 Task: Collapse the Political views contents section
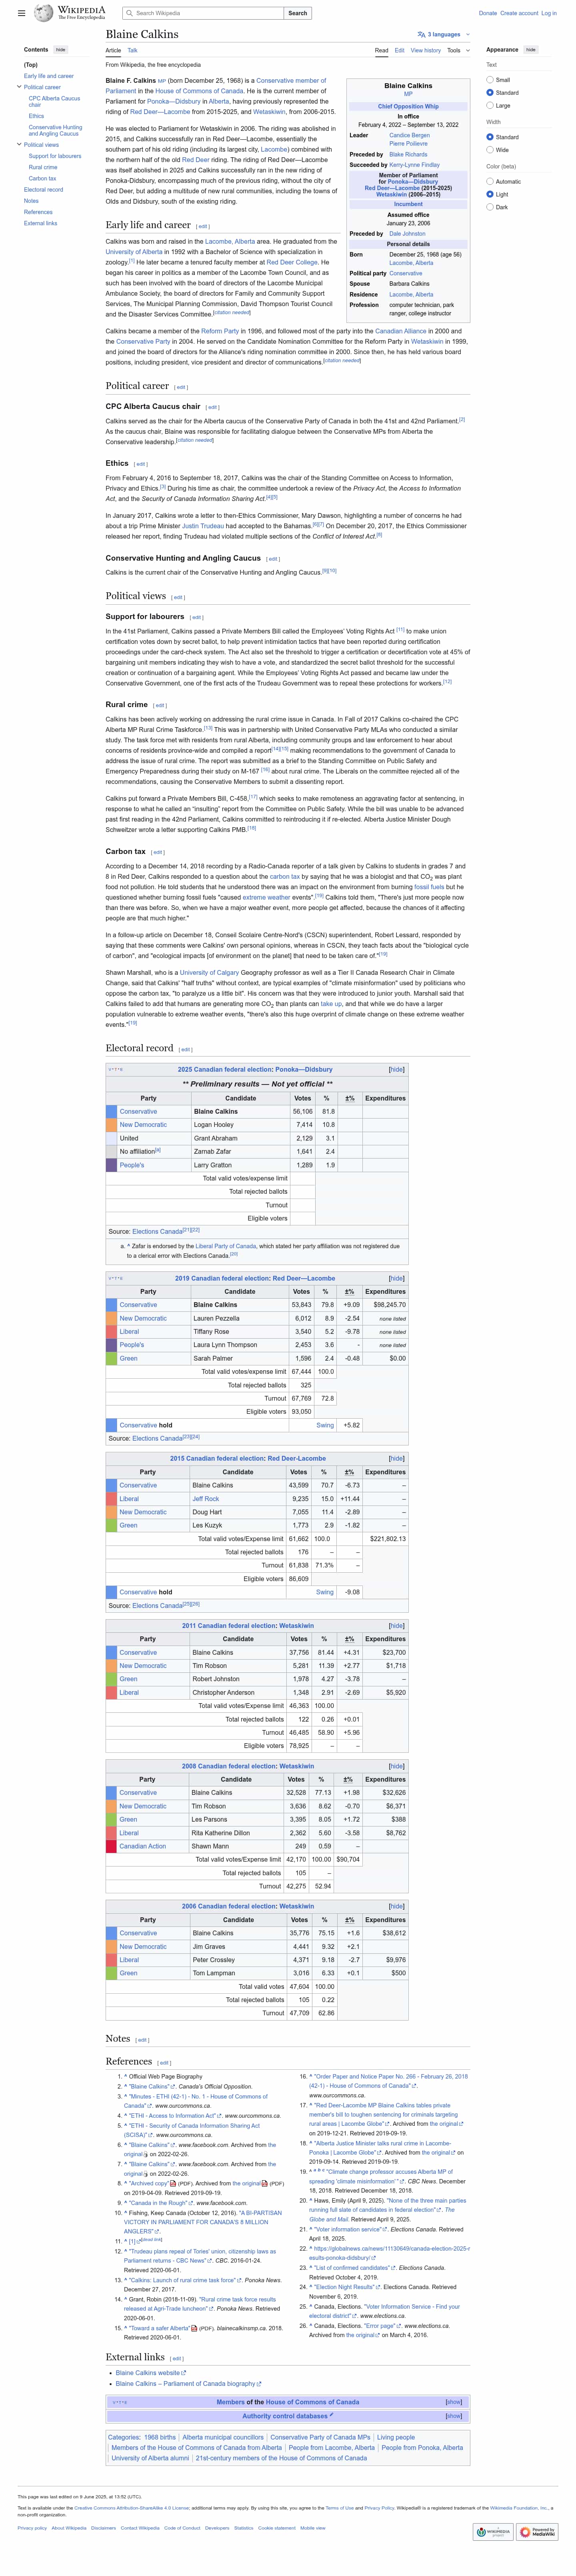(x=19, y=145)
